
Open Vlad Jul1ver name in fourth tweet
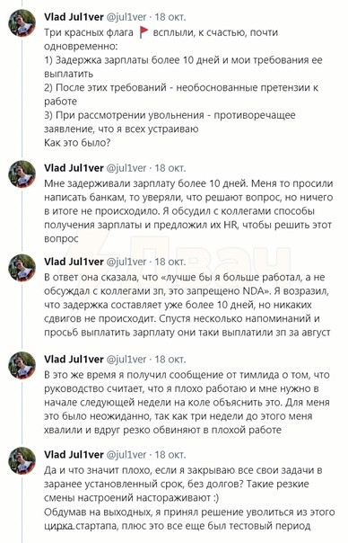(x=74, y=359)
